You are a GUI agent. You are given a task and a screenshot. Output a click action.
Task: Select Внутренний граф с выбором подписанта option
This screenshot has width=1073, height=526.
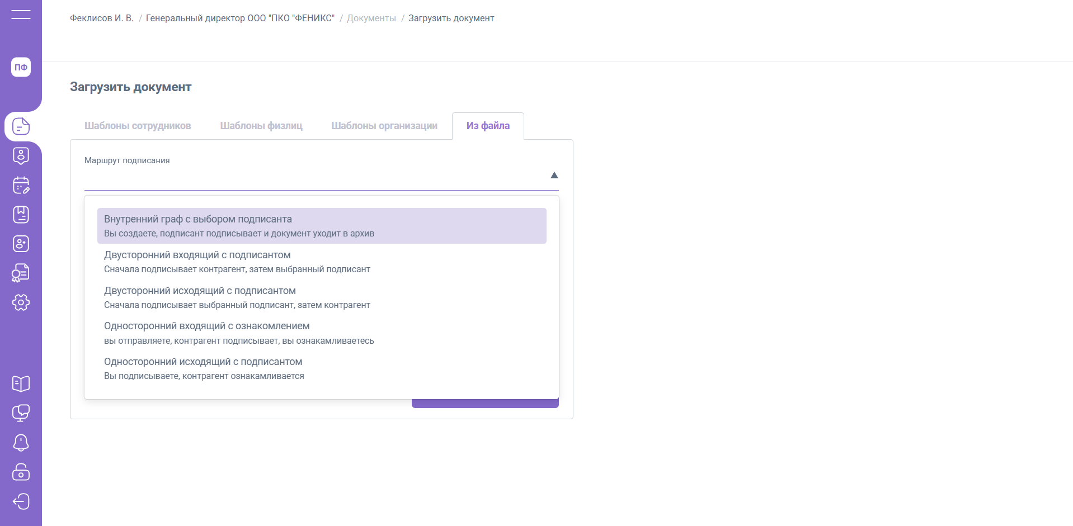[322, 226]
